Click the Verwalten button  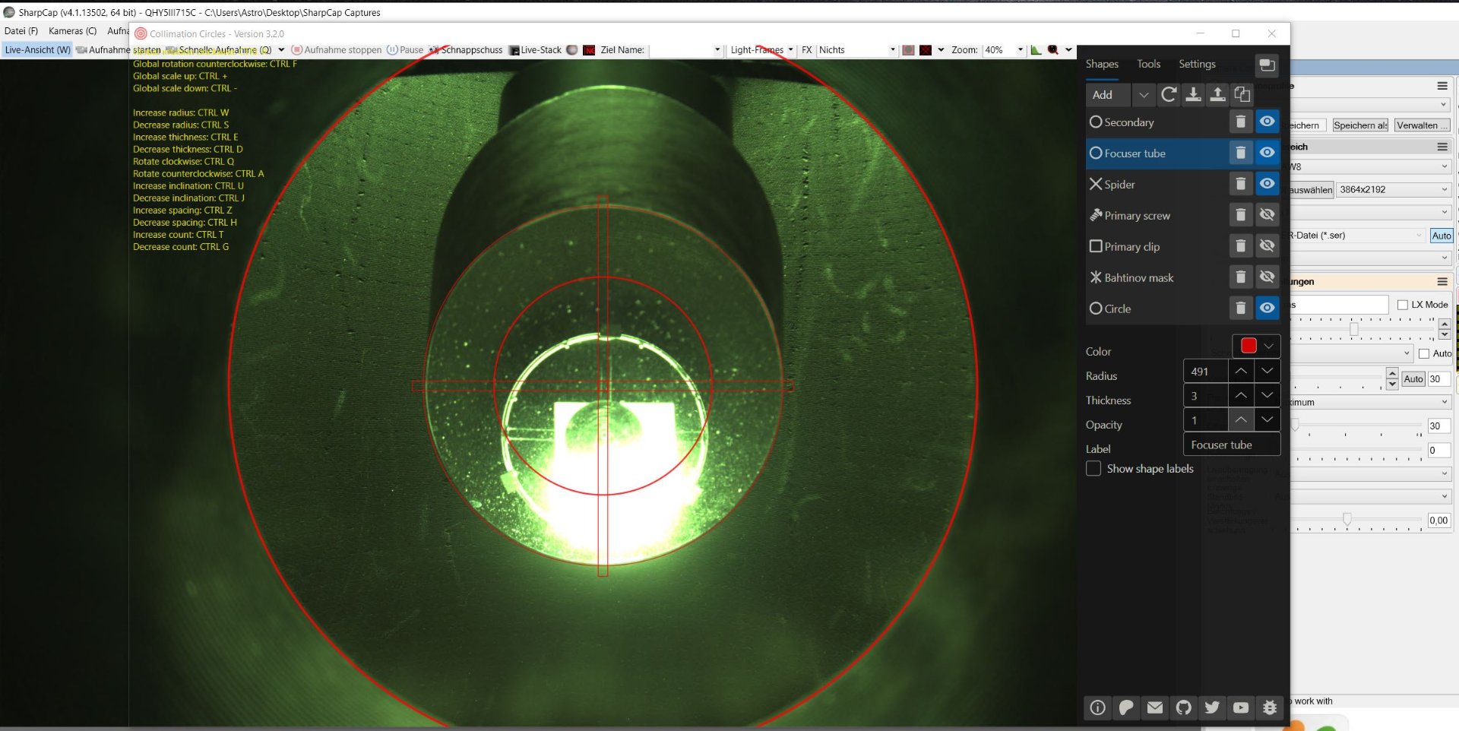1422,125
